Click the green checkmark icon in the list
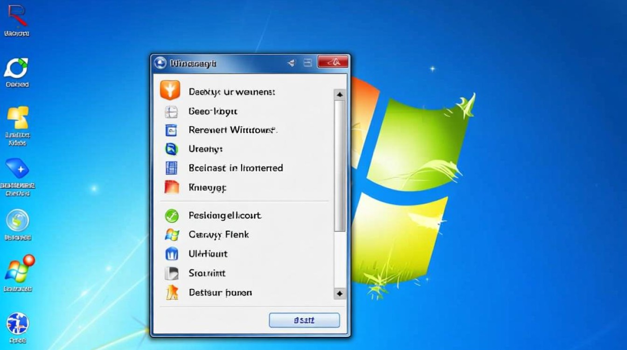 (172, 216)
